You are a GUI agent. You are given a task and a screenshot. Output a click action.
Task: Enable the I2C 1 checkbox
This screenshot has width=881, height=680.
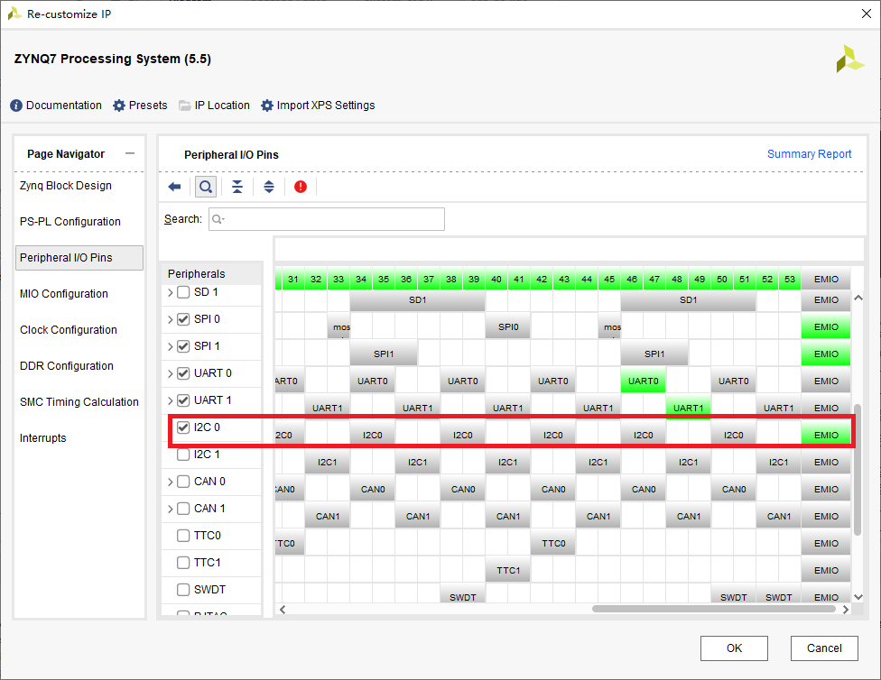pos(183,455)
